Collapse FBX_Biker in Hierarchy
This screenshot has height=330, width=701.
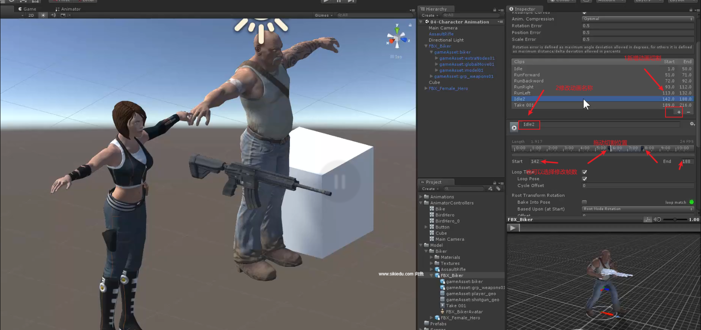tap(426, 46)
